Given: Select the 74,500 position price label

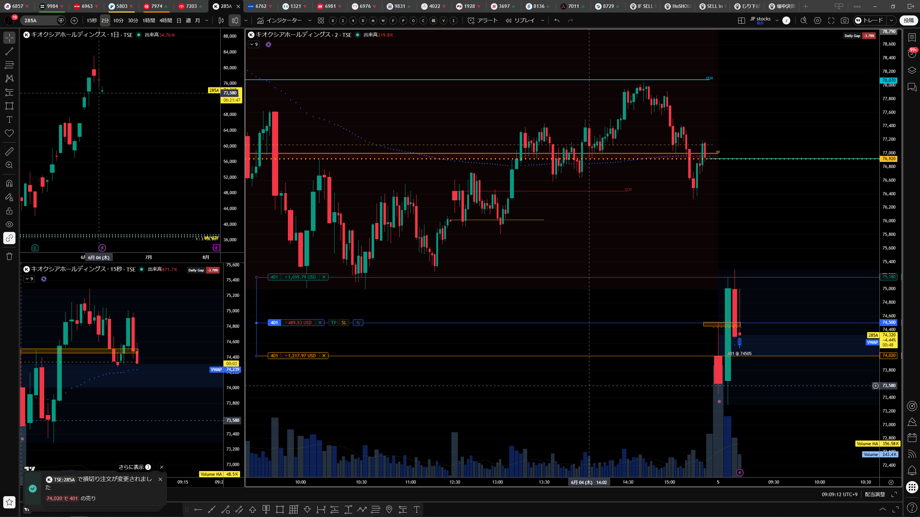Looking at the screenshot, I should tap(889, 322).
